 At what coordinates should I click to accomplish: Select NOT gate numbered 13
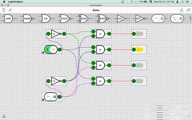[55, 81]
